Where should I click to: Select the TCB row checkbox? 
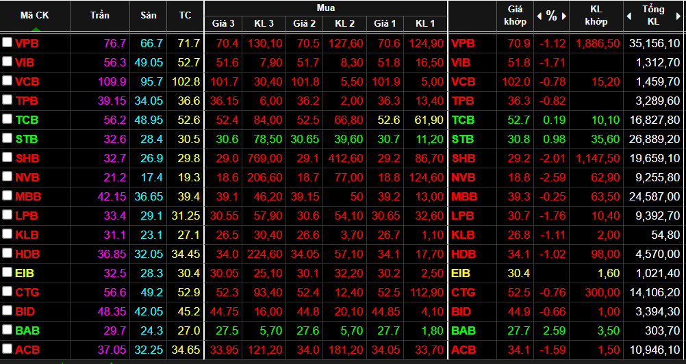pyautogui.click(x=7, y=119)
